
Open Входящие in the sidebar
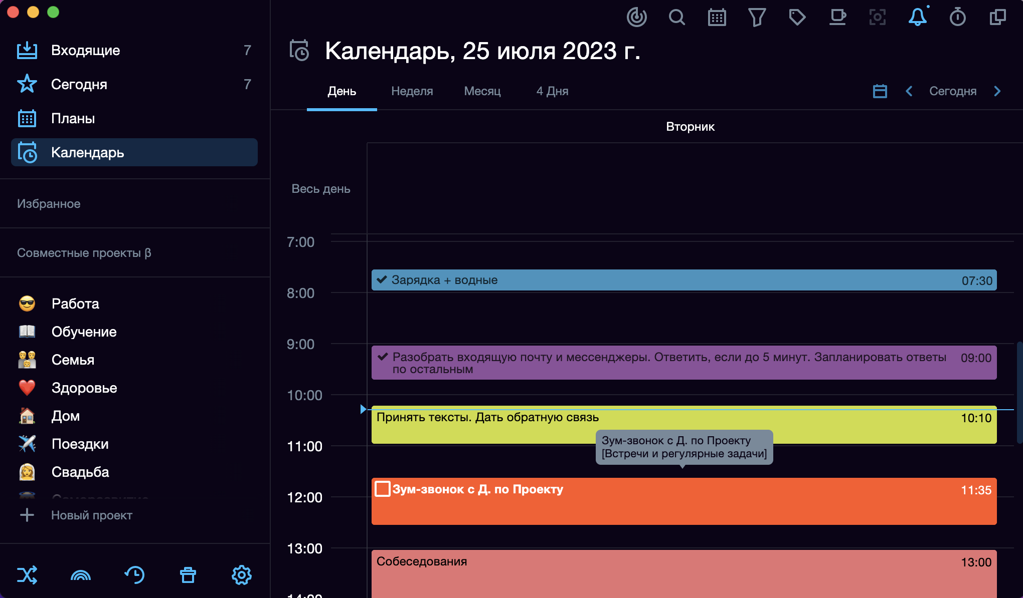click(x=134, y=50)
